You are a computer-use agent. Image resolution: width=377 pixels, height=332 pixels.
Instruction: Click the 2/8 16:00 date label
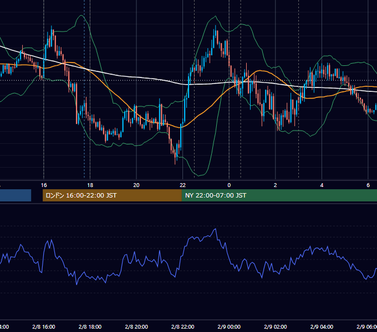pyautogui.click(x=44, y=326)
